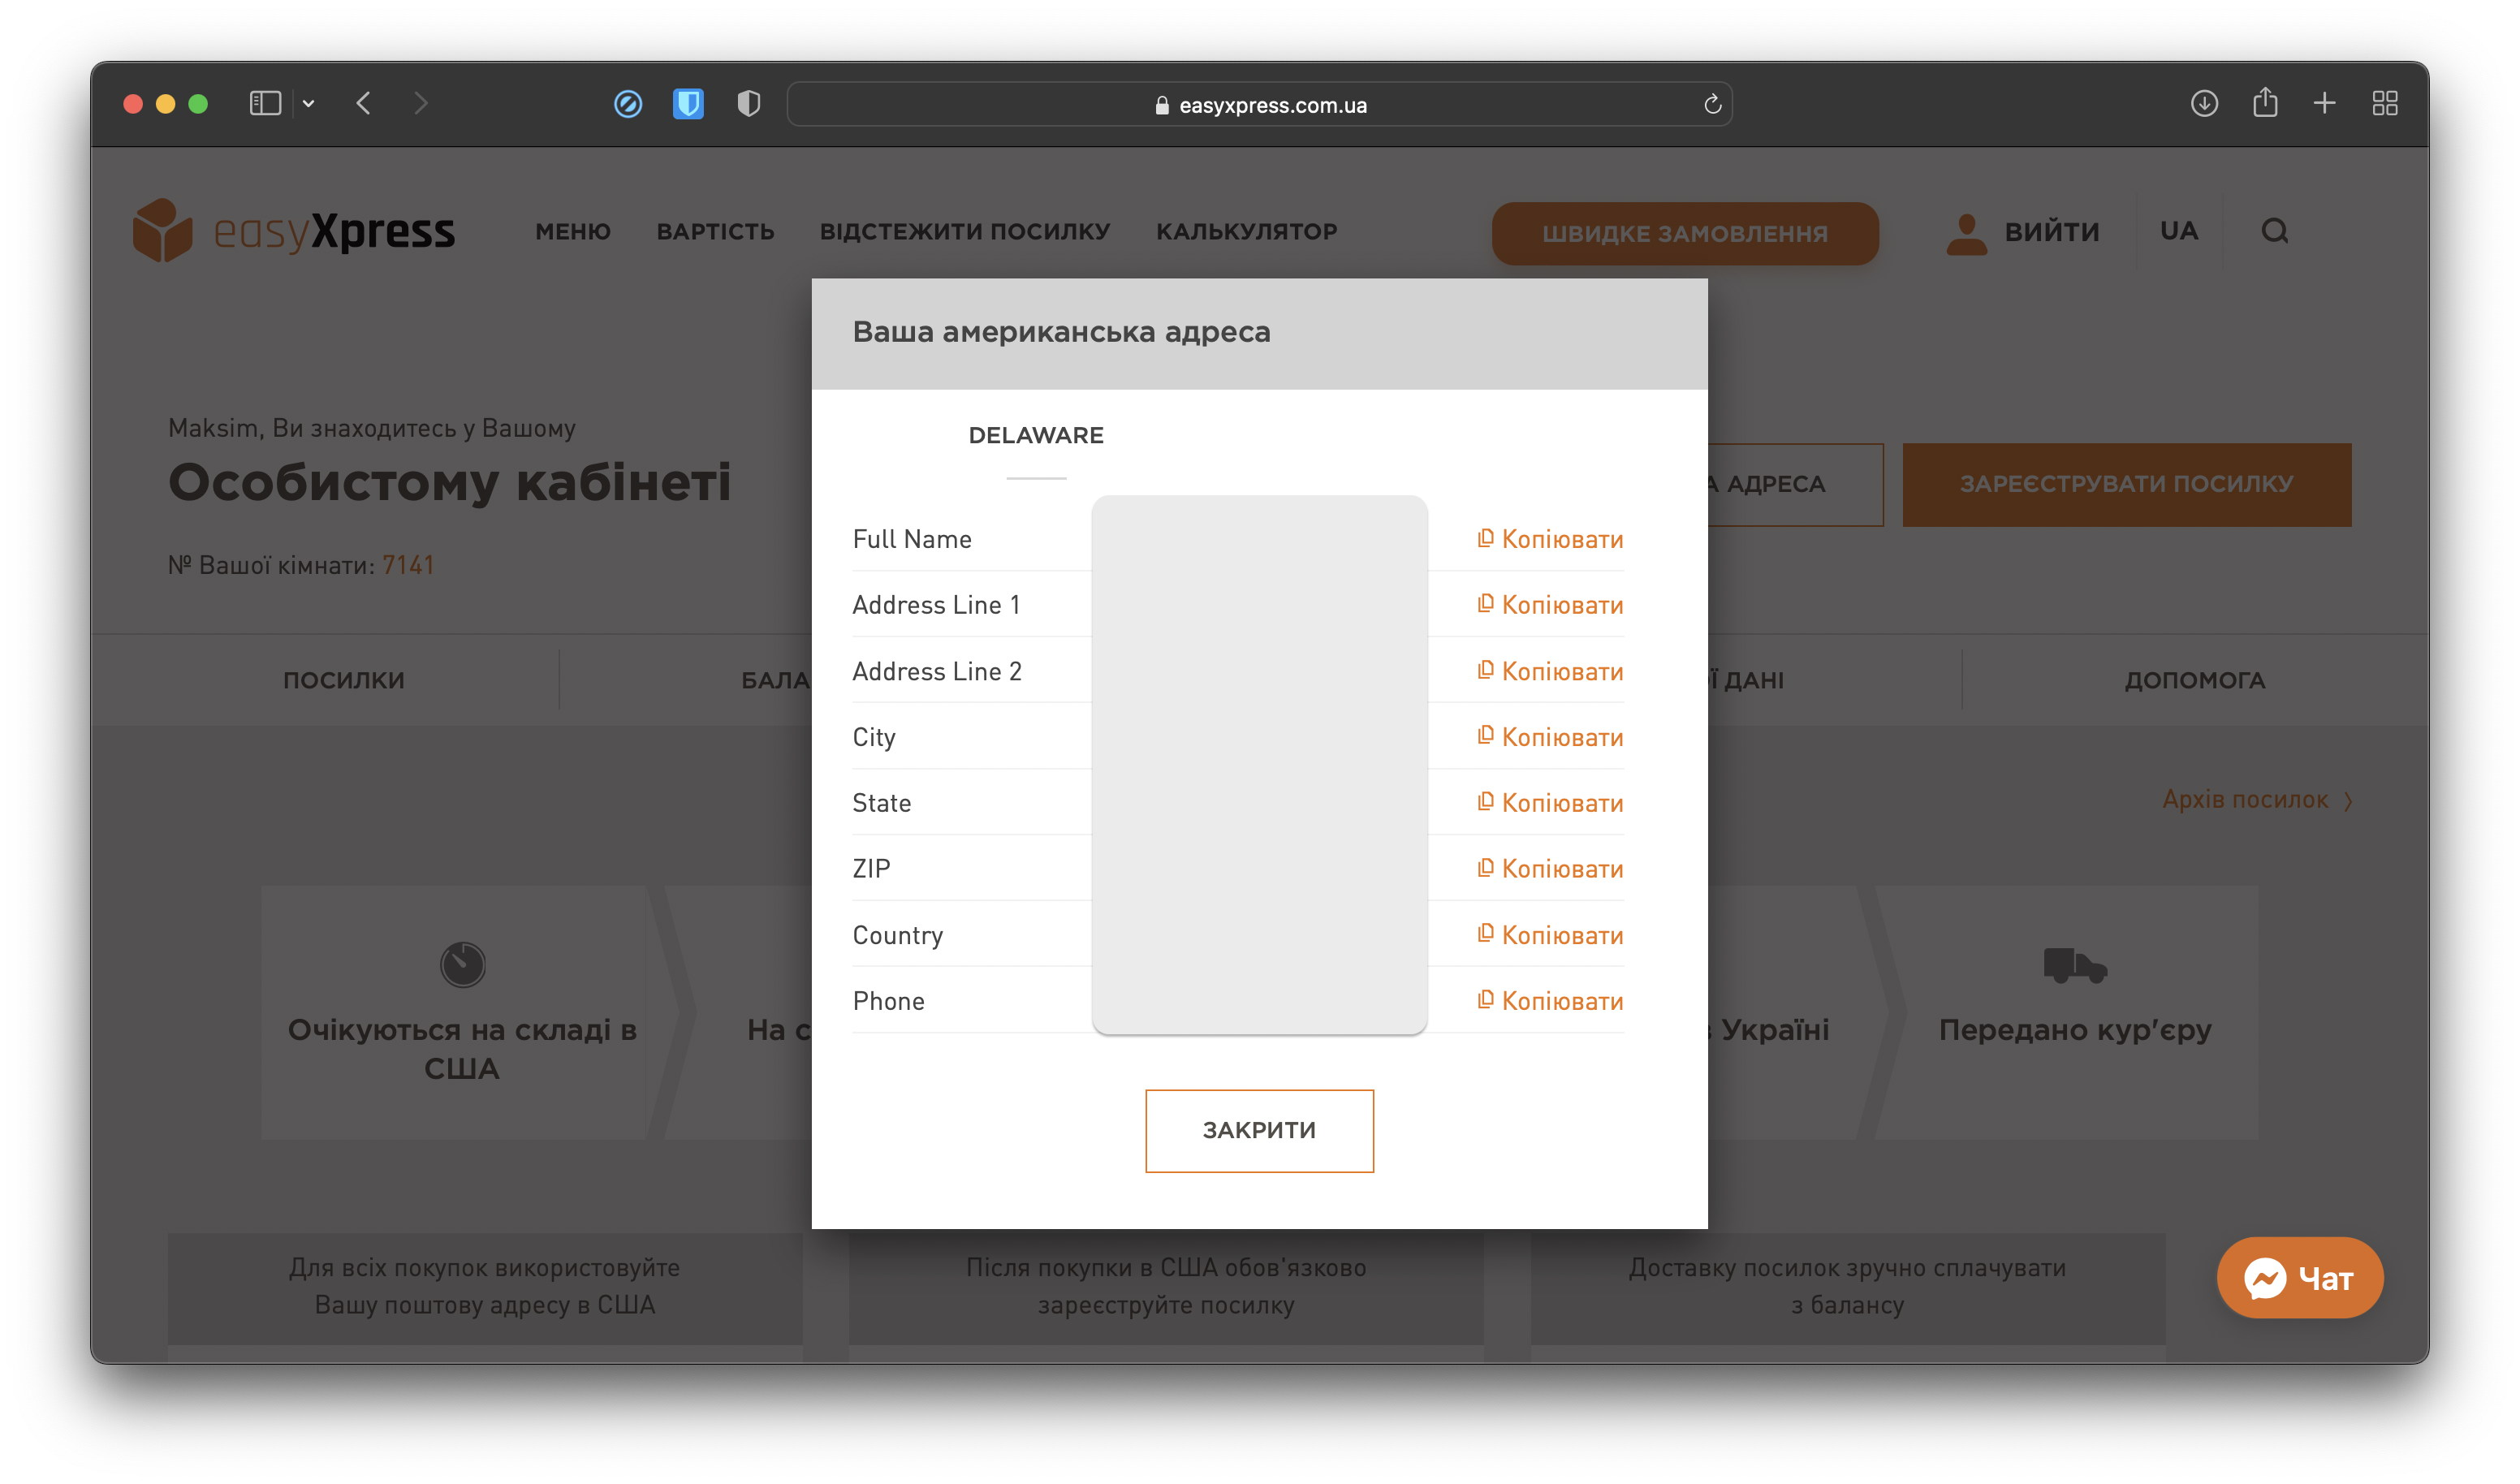Click the easyXpress logo
This screenshot has width=2520, height=1484.
pos(294,231)
